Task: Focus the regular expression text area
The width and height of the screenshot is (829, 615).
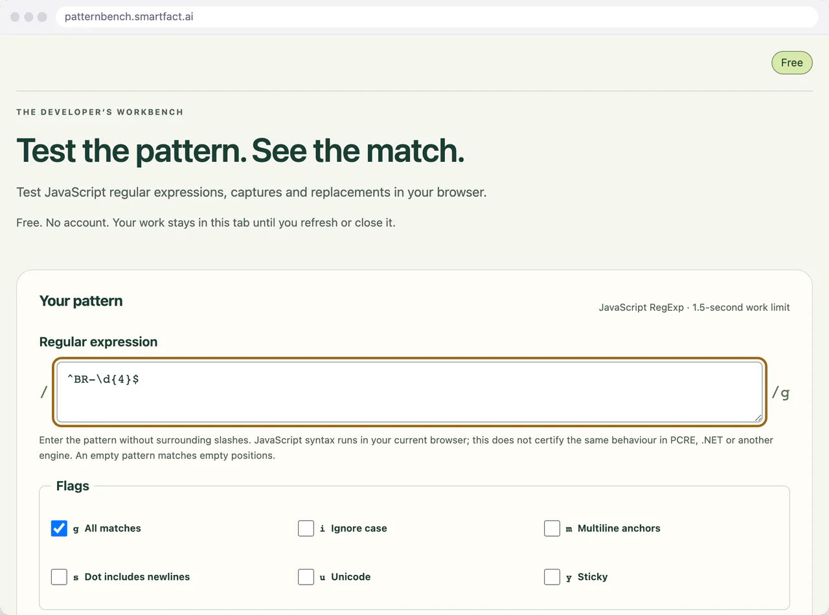Action: point(409,392)
